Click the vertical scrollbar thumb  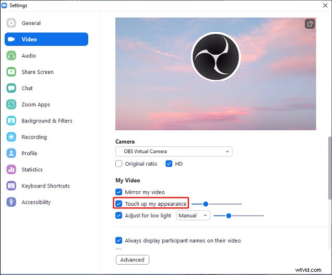click(x=330, y=168)
